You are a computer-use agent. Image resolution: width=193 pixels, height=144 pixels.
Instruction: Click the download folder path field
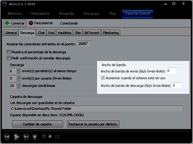(97, 109)
